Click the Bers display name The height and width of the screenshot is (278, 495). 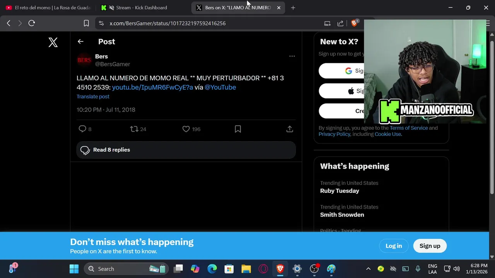pyautogui.click(x=101, y=56)
